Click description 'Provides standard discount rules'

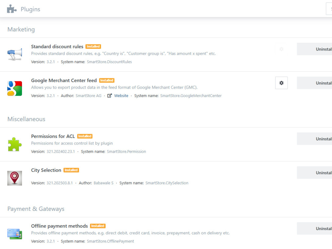click(x=124, y=53)
